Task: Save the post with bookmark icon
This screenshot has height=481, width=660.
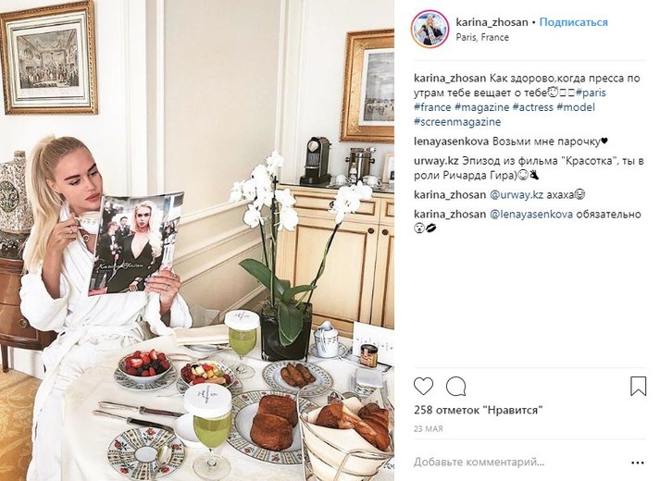Action: point(638,386)
